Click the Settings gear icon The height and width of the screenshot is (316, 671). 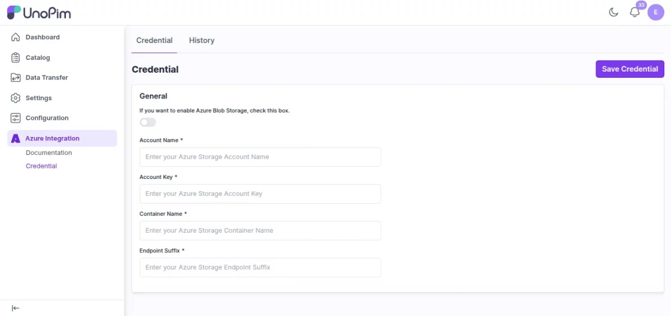(16, 98)
